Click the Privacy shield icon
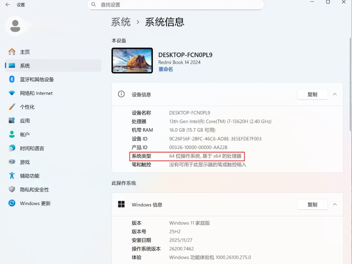The width and height of the screenshot is (352, 264). pos(12,189)
